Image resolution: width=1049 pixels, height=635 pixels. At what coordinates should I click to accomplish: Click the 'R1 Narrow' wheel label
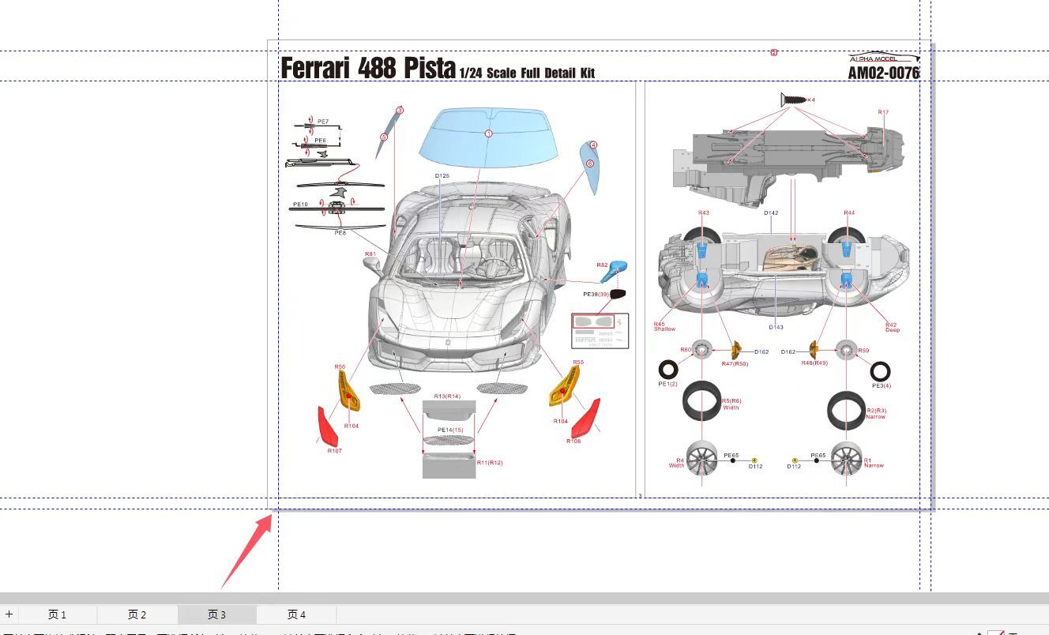click(874, 463)
